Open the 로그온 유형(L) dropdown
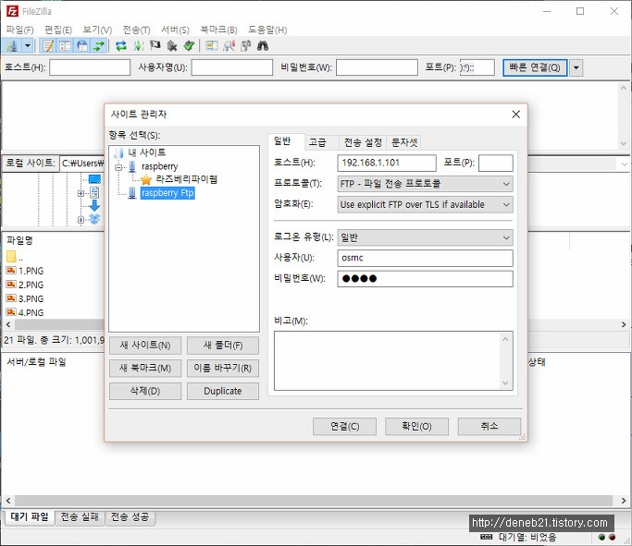 point(426,237)
